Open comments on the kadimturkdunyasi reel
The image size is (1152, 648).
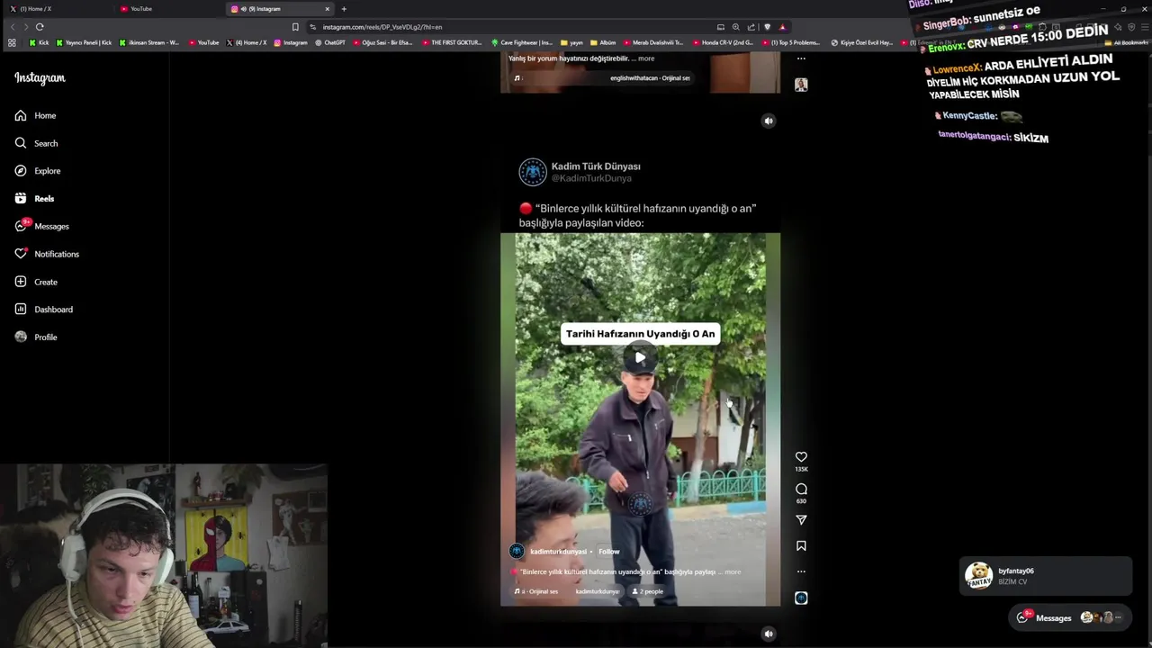coord(801,490)
